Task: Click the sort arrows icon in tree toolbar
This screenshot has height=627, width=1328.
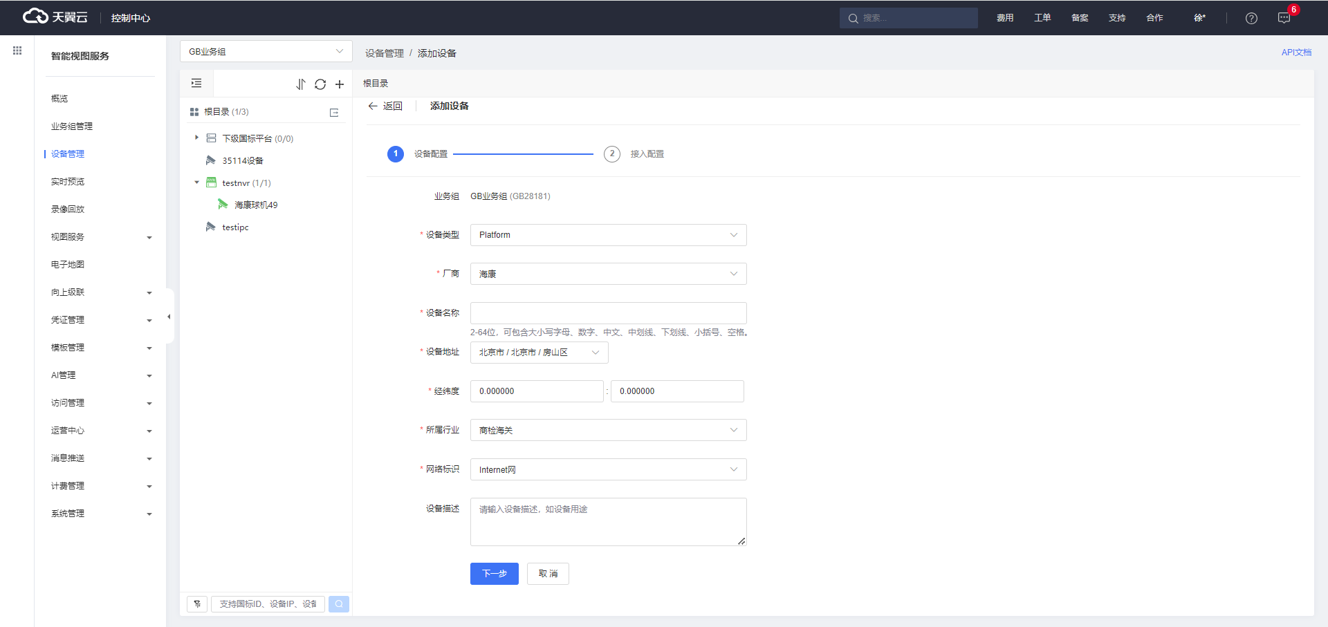Action: [x=300, y=84]
